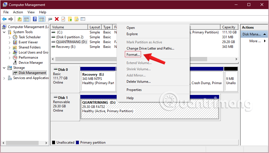Click the checklist settings toolbar icon
This screenshot has height=153, width=269.
pyautogui.click(x=83, y=19)
